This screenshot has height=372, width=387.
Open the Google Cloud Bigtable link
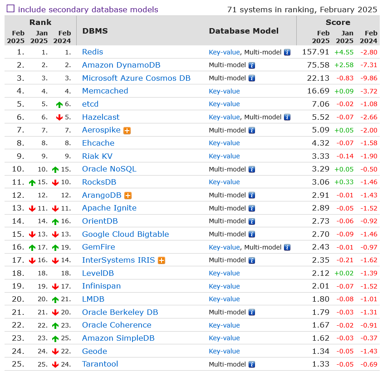coord(126,234)
